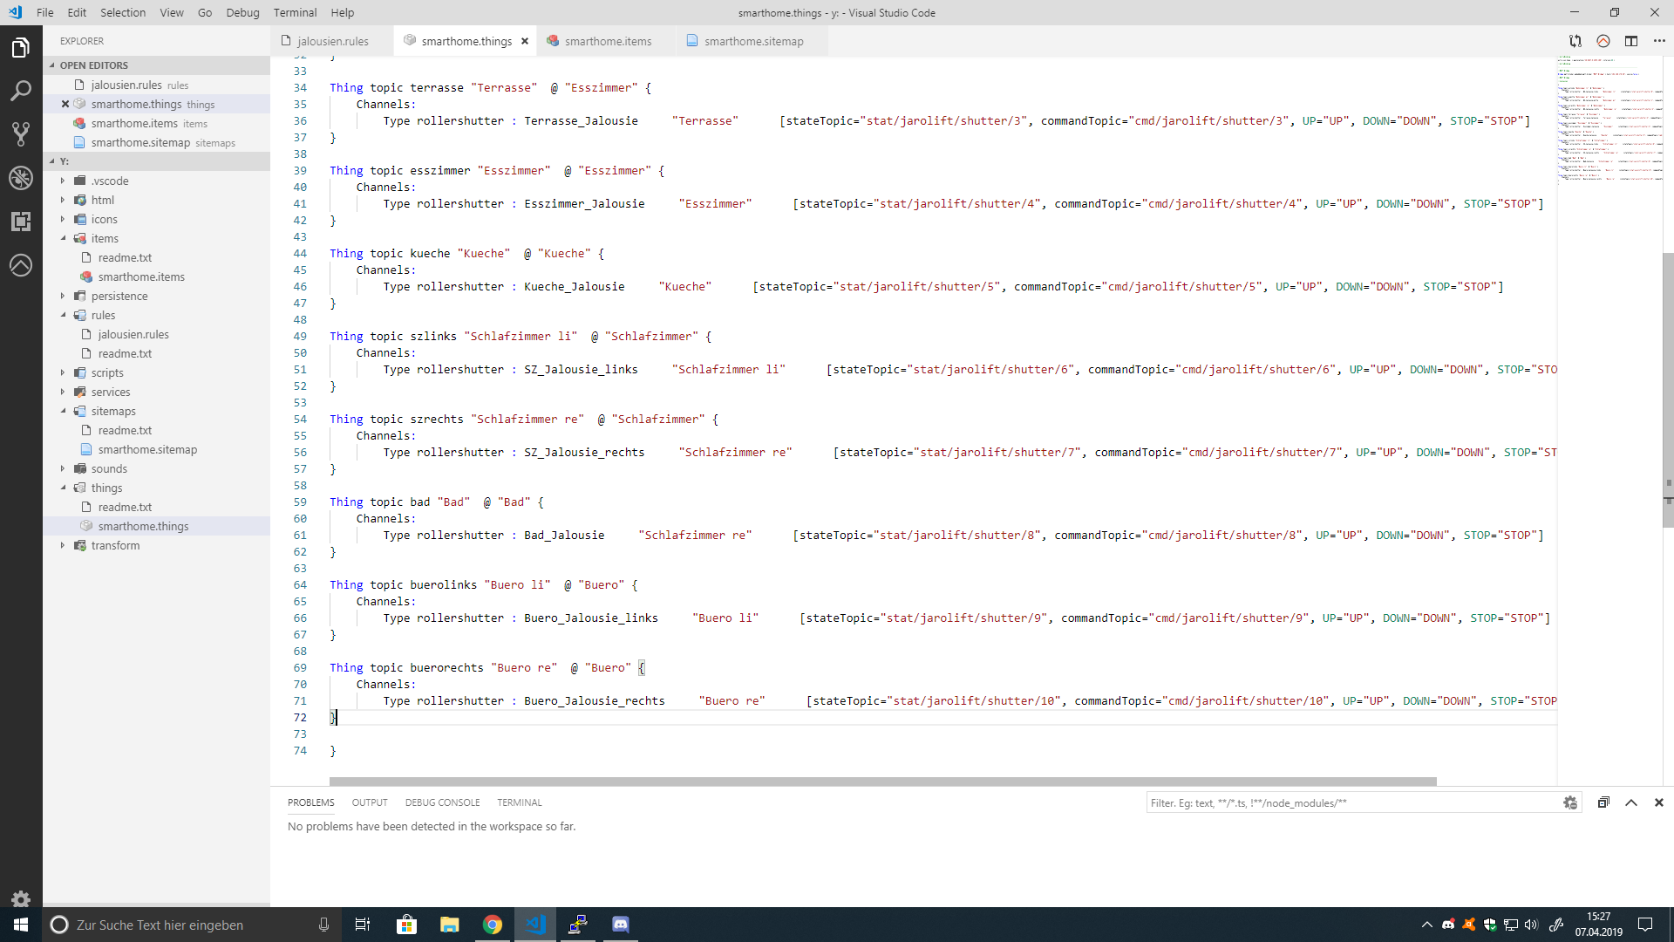Switch to smarthome.sitemap editor tab

tap(753, 41)
